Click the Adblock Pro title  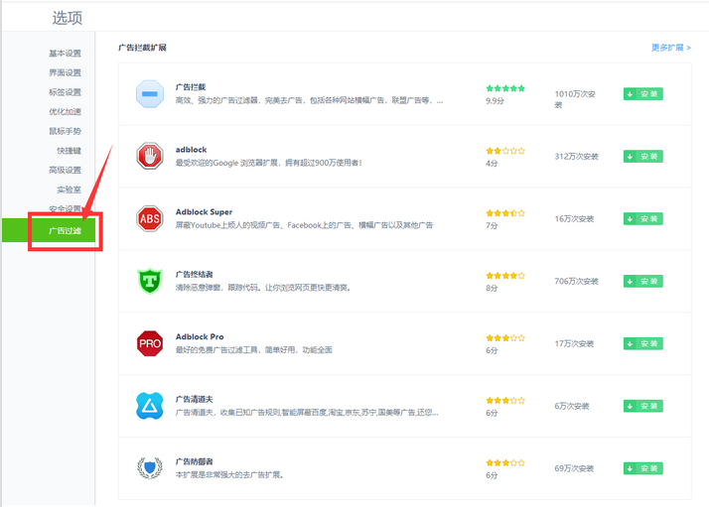[x=200, y=336]
